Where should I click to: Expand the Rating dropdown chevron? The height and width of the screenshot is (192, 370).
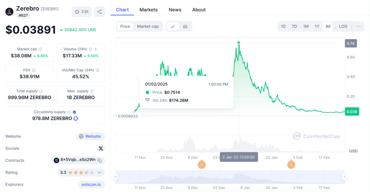tap(99, 172)
